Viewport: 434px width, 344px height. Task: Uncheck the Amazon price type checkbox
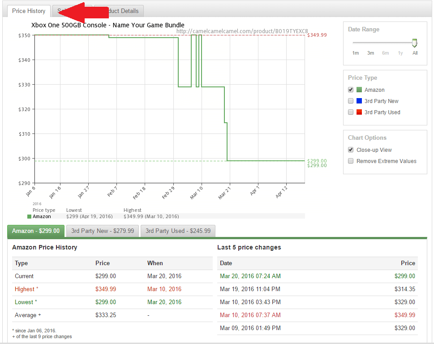(x=351, y=90)
